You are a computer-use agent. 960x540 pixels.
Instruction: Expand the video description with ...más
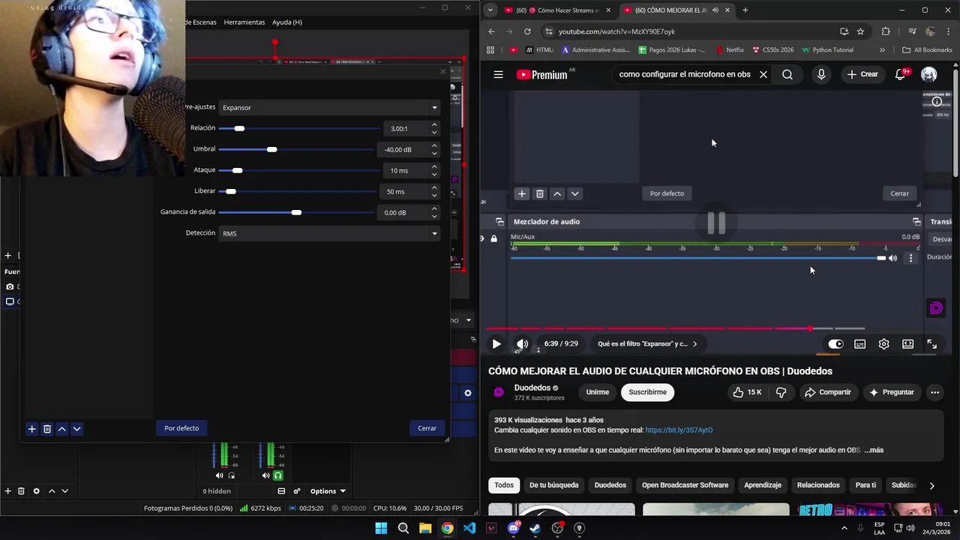click(x=874, y=450)
